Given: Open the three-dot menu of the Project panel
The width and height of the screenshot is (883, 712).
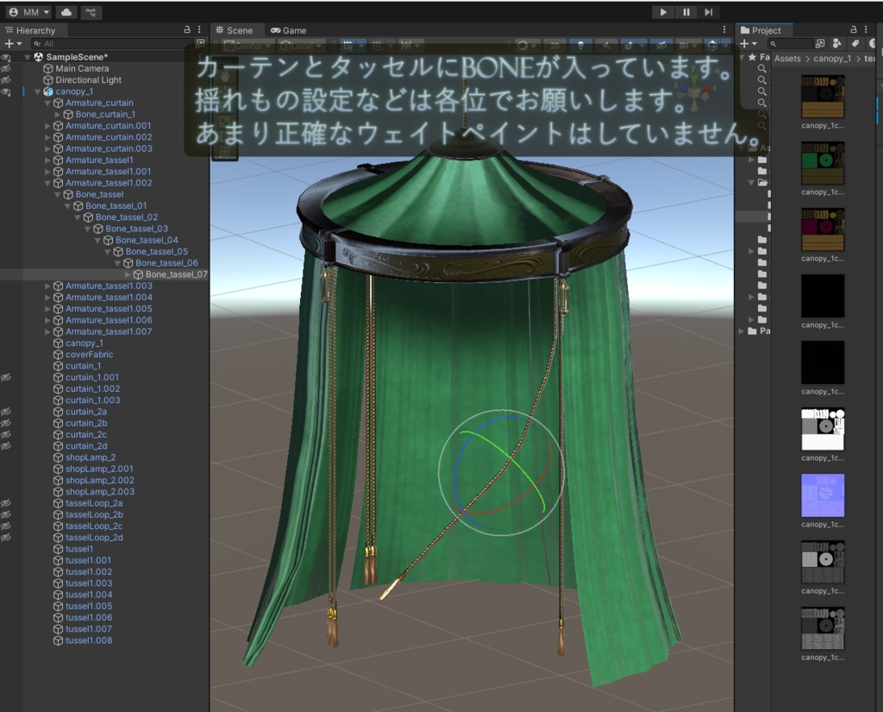Looking at the screenshot, I should (x=866, y=30).
